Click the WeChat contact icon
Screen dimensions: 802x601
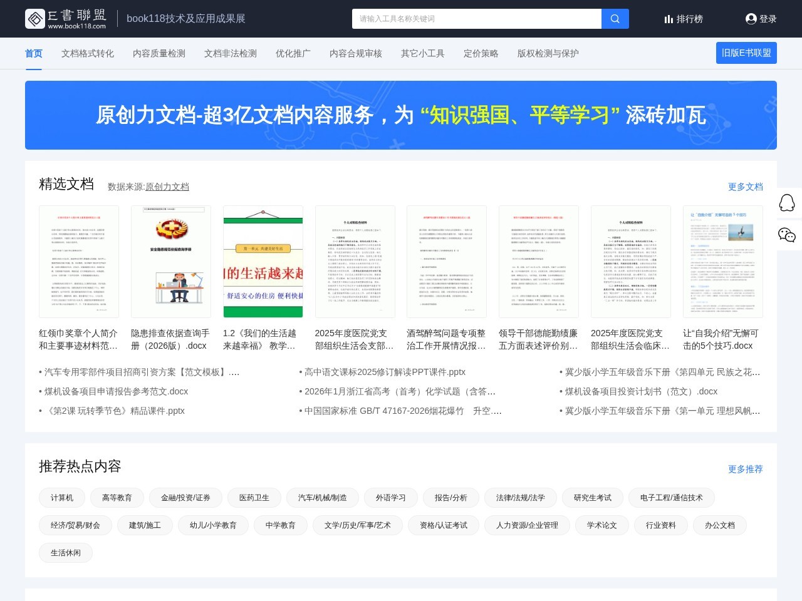pos(788,236)
